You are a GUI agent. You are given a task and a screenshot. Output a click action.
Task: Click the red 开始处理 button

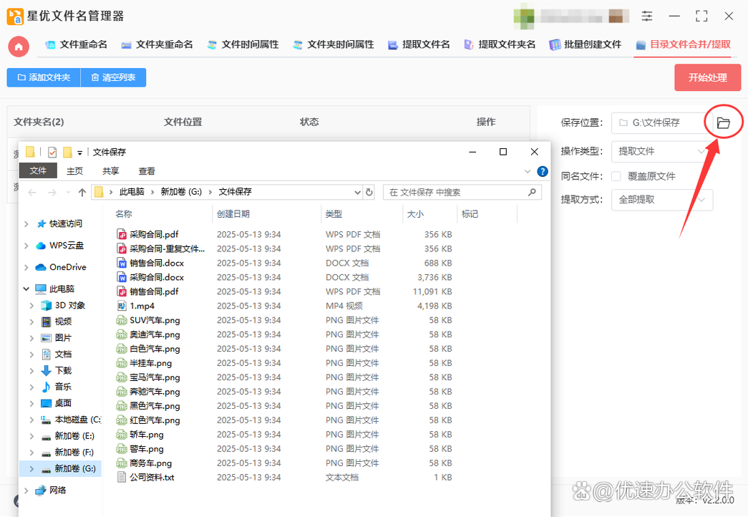pyautogui.click(x=707, y=77)
